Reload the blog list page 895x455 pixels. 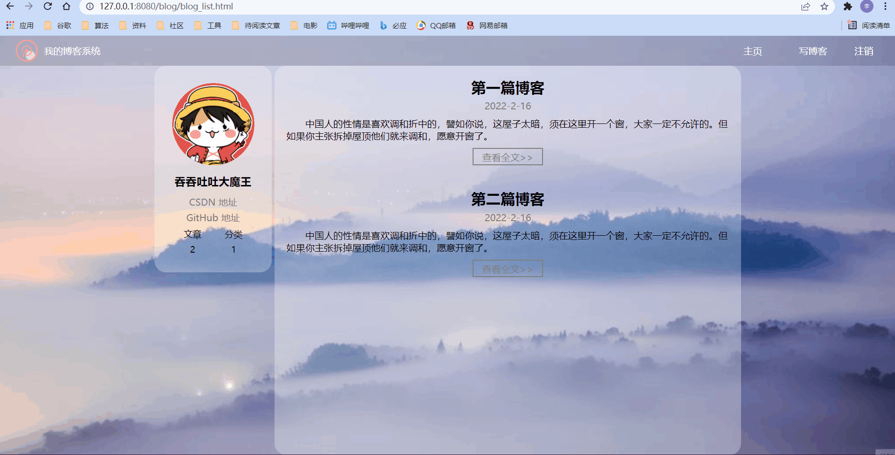(x=48, y=7)
